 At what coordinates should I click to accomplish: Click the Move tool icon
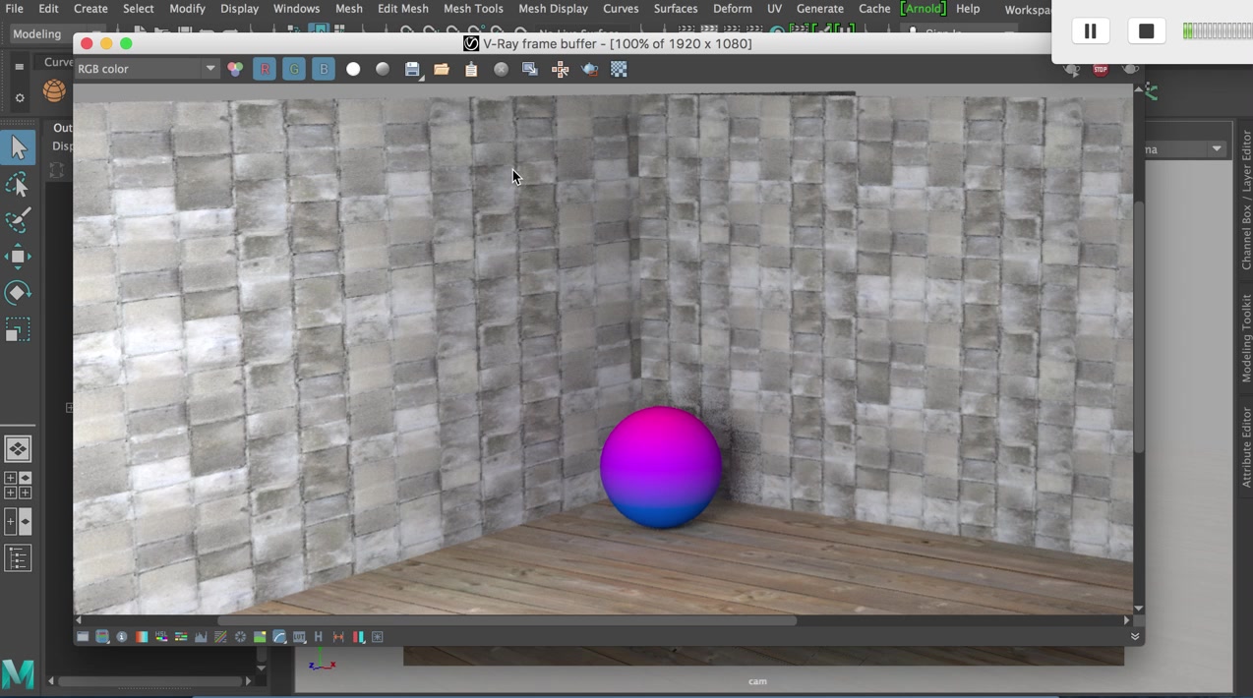pyautogui.click(x=18, y=257)
